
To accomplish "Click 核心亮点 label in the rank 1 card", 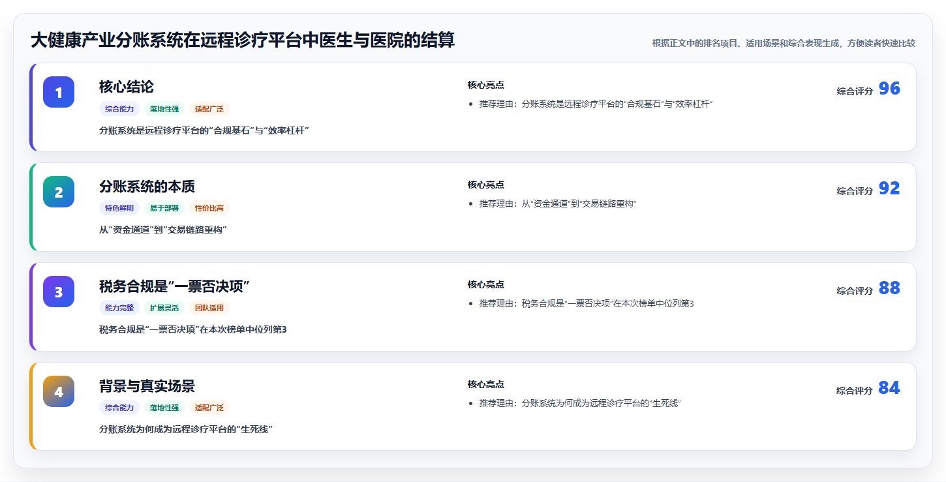I will [x=486, y=85].
